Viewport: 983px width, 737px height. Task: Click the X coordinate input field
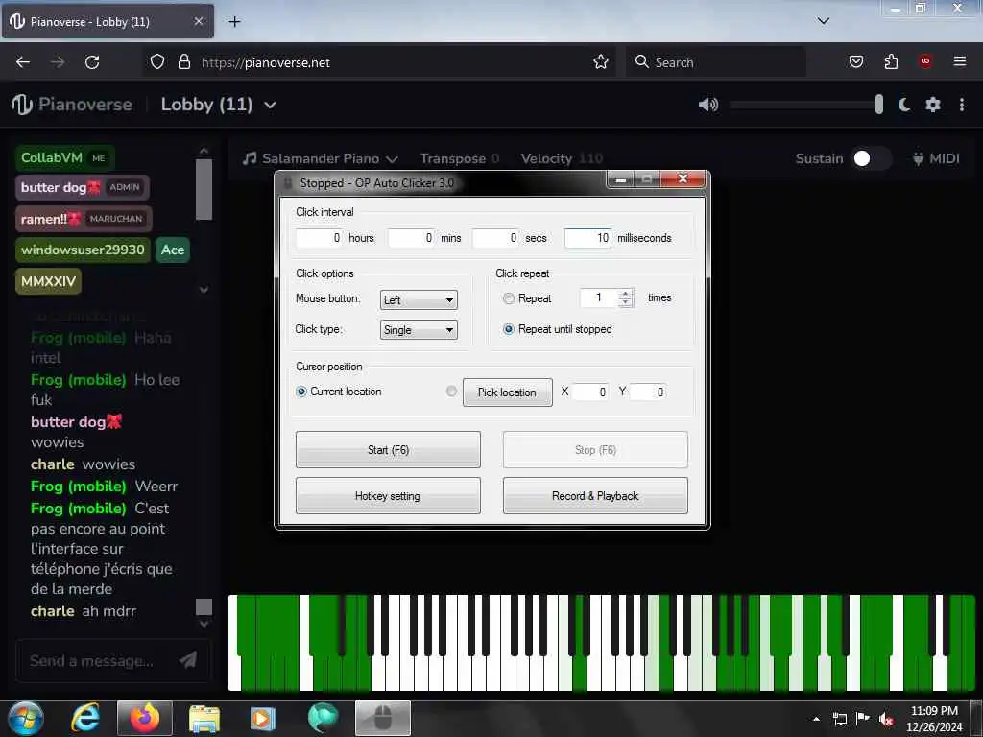tap(590, 392)
